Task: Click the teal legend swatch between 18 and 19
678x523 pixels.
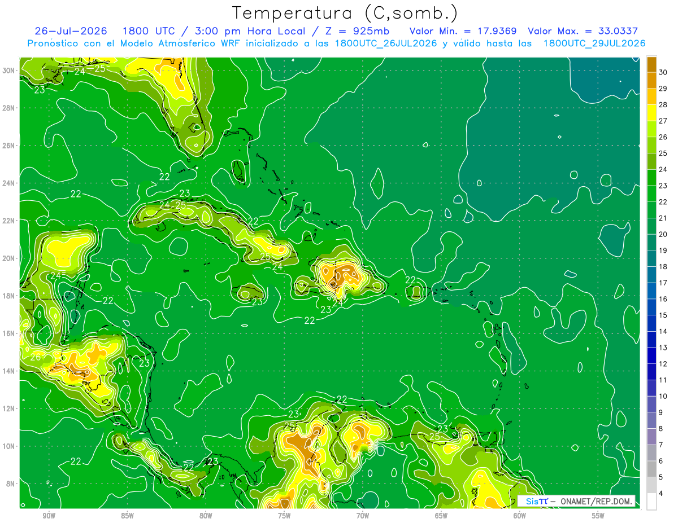Action: tap(651, 258)
